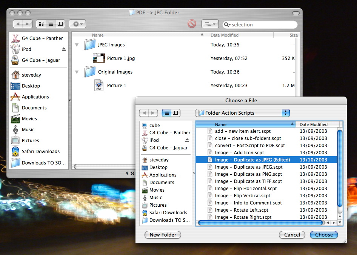The width and height of the screenshot is (357, 255).
Task: Open the gear Action menu in Finder toolbar
Action: point(77,24)
